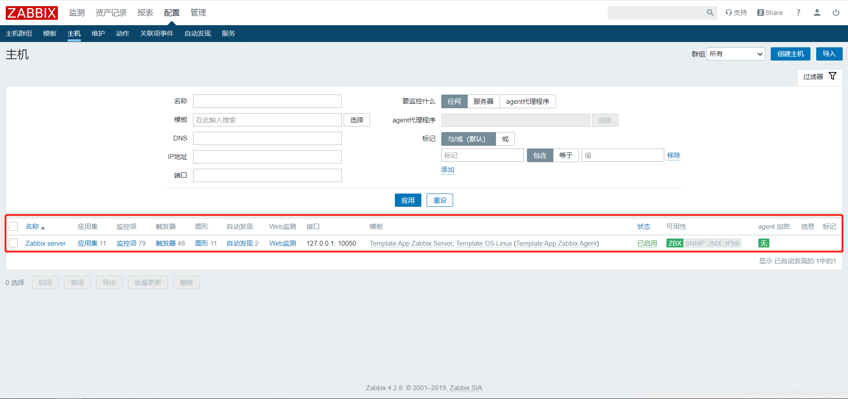Go to 模板 submenu
848x399 pixels.
tap(50, 34)
